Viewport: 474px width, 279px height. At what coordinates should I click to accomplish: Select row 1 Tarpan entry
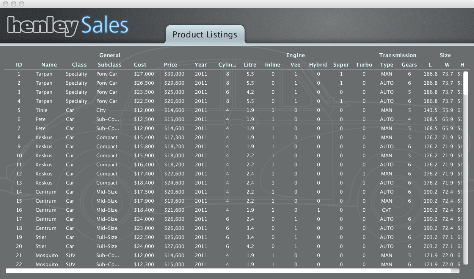[x=44, y=74]
